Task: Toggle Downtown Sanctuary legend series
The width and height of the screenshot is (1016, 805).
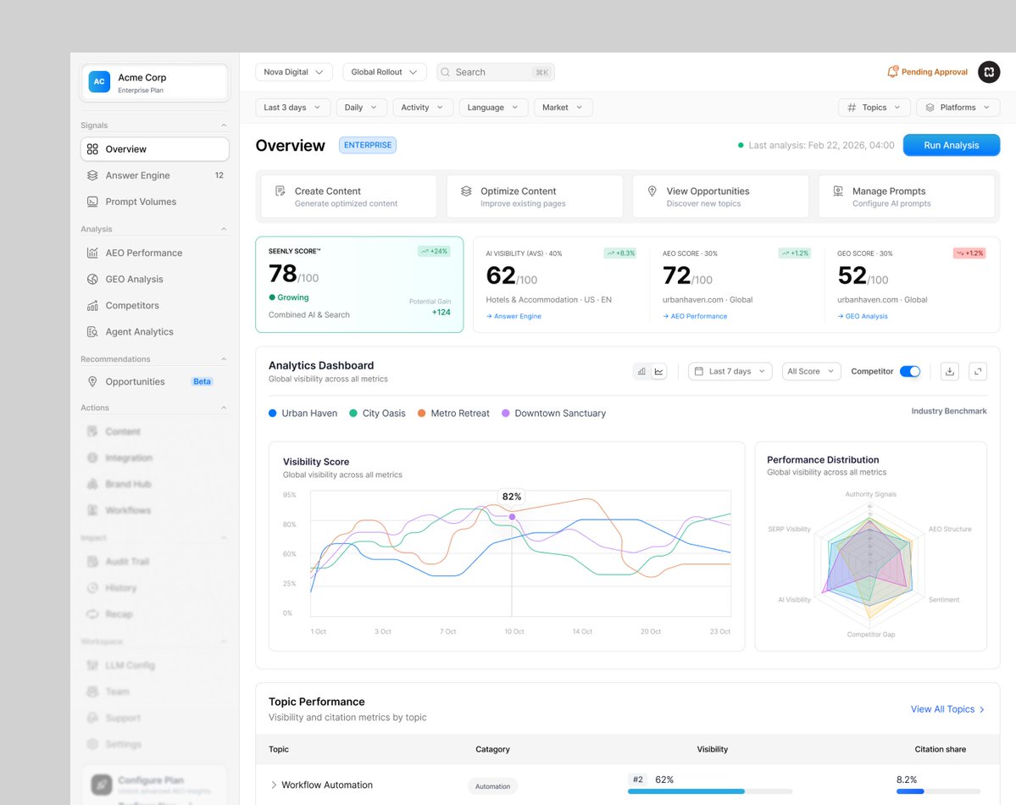Action: (x=554, y=413)
